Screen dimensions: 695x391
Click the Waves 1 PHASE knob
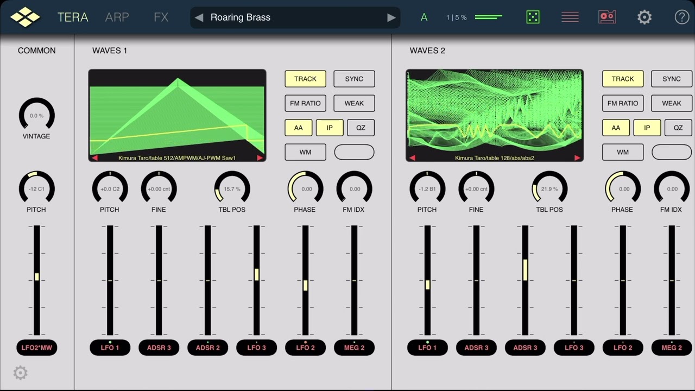305,188
